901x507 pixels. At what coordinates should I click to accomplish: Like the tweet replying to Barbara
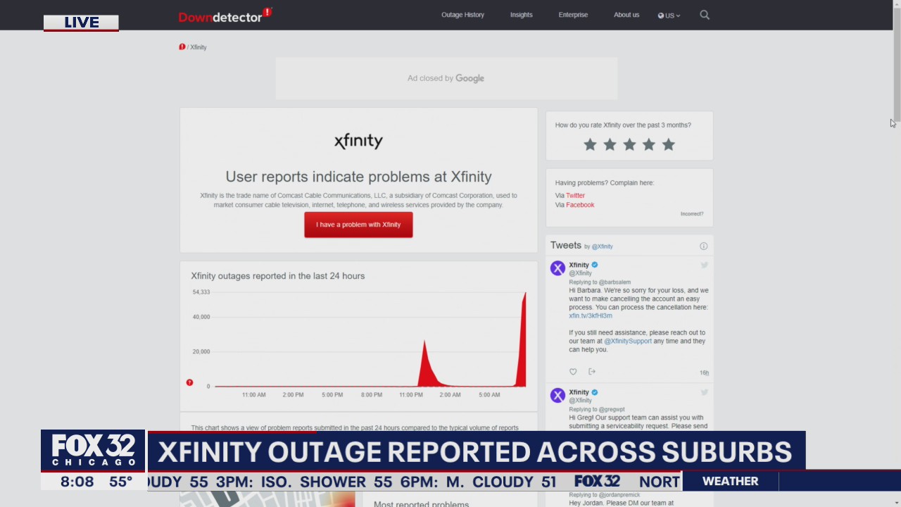573,372
